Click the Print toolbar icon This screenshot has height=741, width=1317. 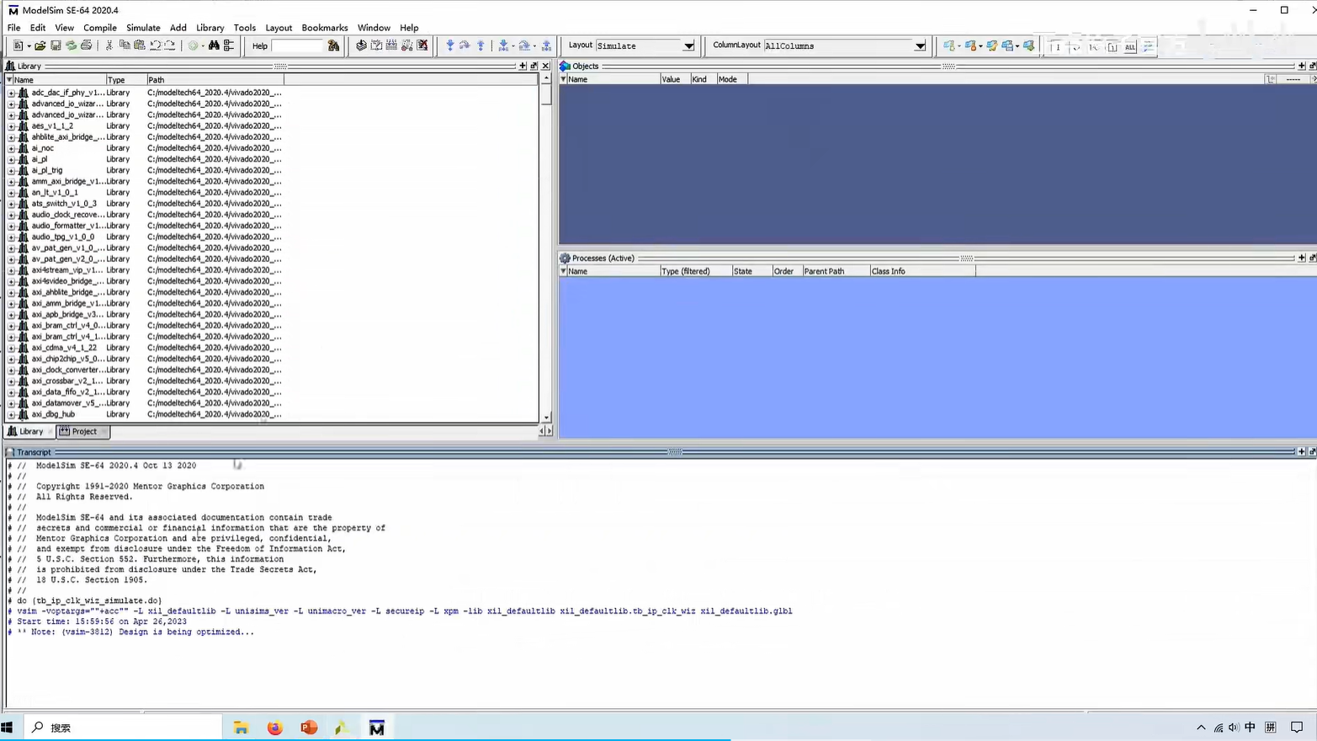coord(86,45)
